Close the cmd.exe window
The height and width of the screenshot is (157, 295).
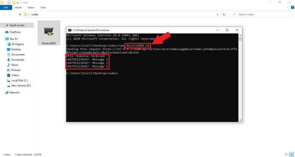pyautogui.click(x=237, y=30)
